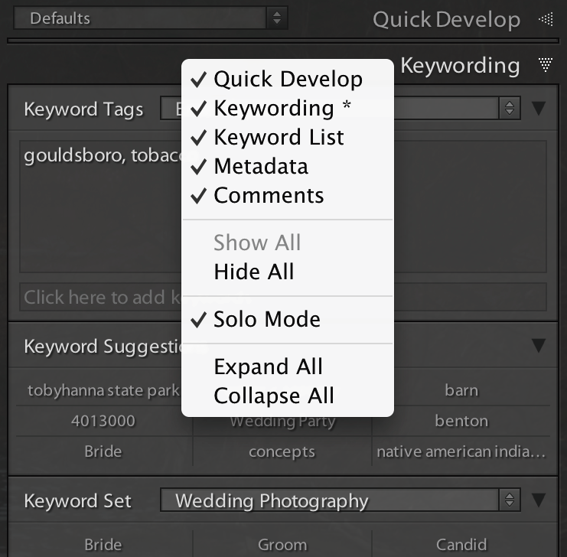Collapse the Keyword Tags section triangle

[539, 109]
